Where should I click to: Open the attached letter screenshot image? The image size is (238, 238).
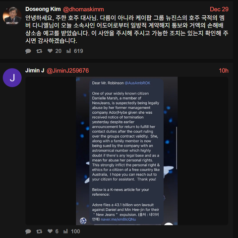coord(127,151)
